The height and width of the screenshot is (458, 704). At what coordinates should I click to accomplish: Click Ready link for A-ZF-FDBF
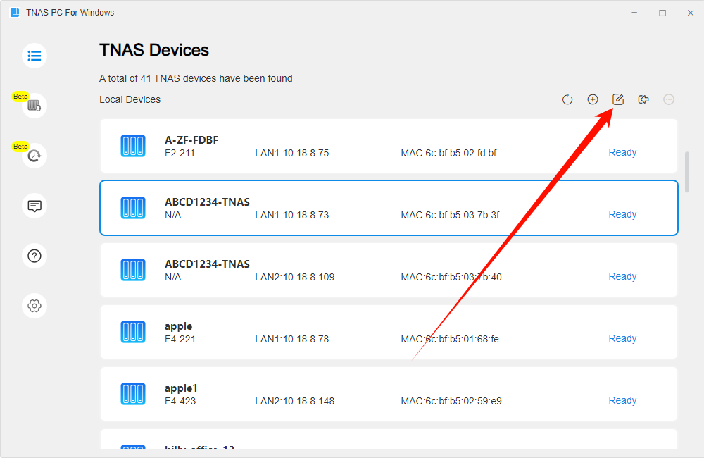(x=622, y=152)
